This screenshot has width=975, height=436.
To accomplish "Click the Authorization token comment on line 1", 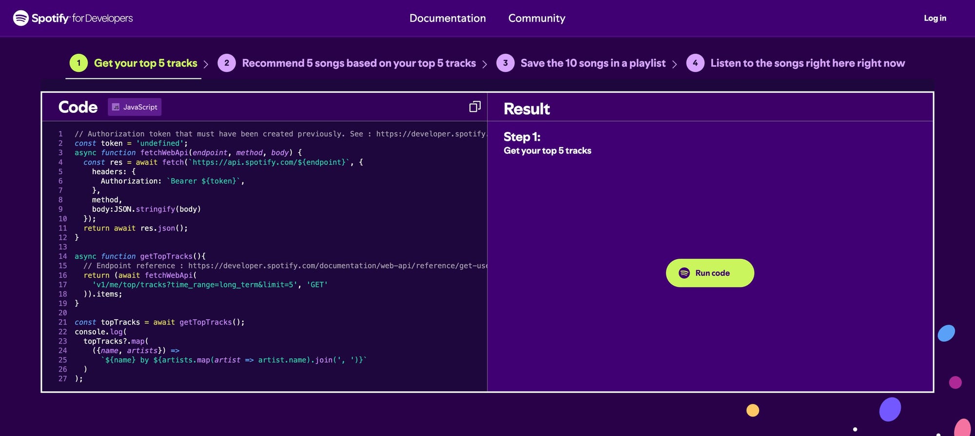I will [x=280, y=134].
